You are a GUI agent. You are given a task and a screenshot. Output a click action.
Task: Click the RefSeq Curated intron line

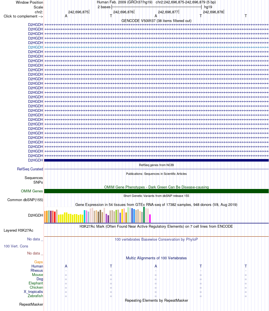tap(156, 169)
